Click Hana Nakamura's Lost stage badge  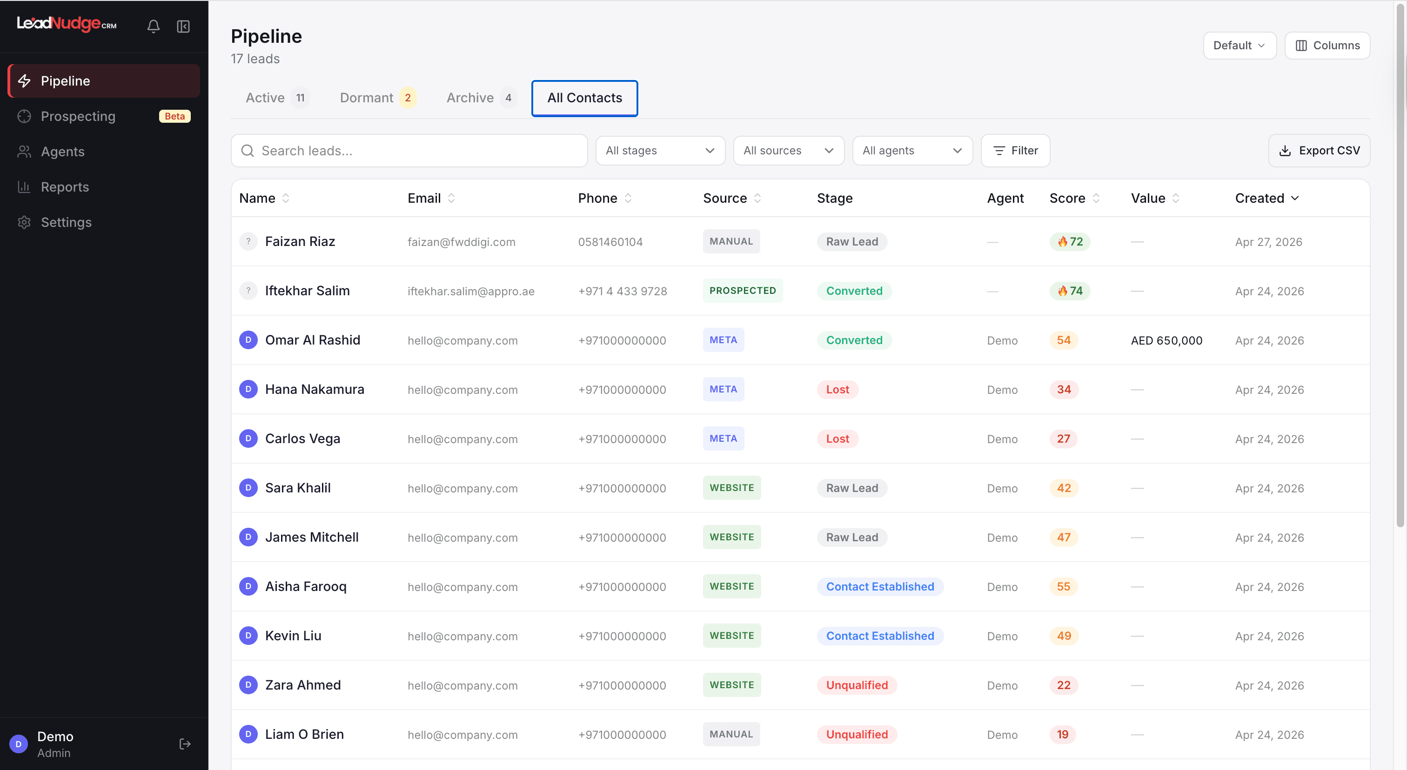(x=837, y=390)
